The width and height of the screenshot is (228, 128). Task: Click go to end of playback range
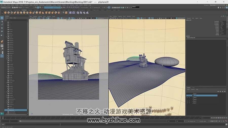(x=226, y=118)
